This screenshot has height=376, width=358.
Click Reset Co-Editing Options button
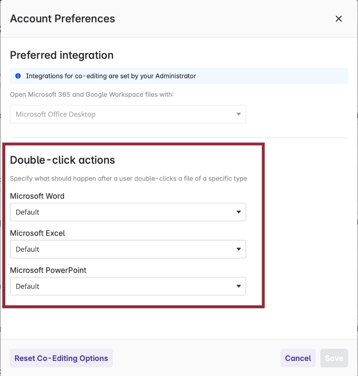coord(61,358)
